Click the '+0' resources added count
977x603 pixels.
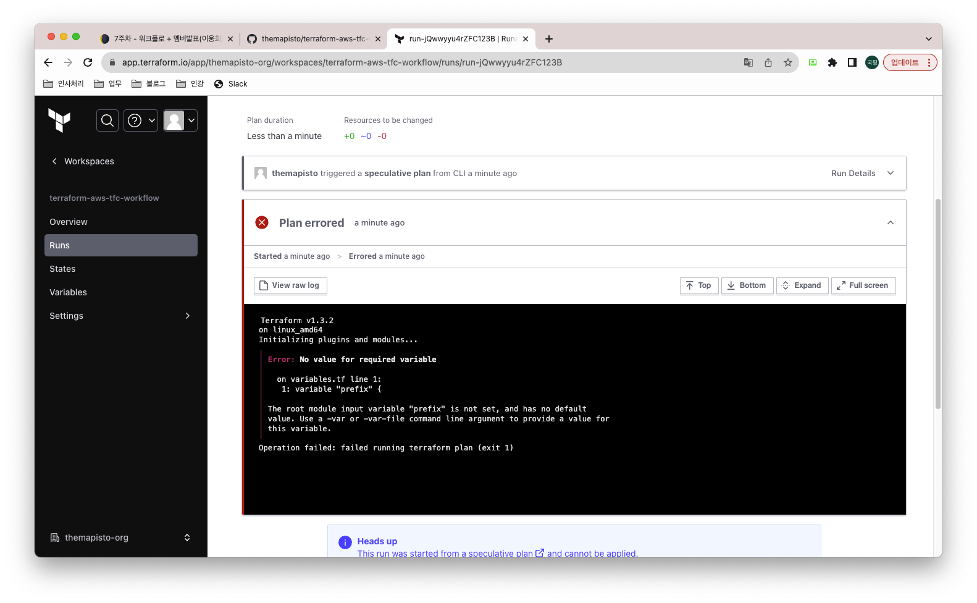click(350, 136)
